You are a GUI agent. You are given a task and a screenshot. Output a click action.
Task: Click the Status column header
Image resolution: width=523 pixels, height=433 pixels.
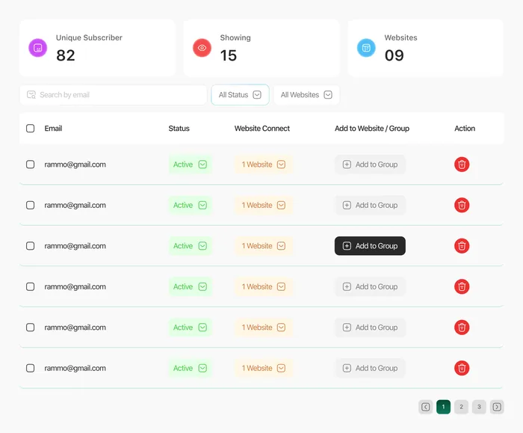pos(179,128)
